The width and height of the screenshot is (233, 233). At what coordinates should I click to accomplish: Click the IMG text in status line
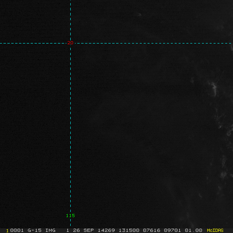50,230
